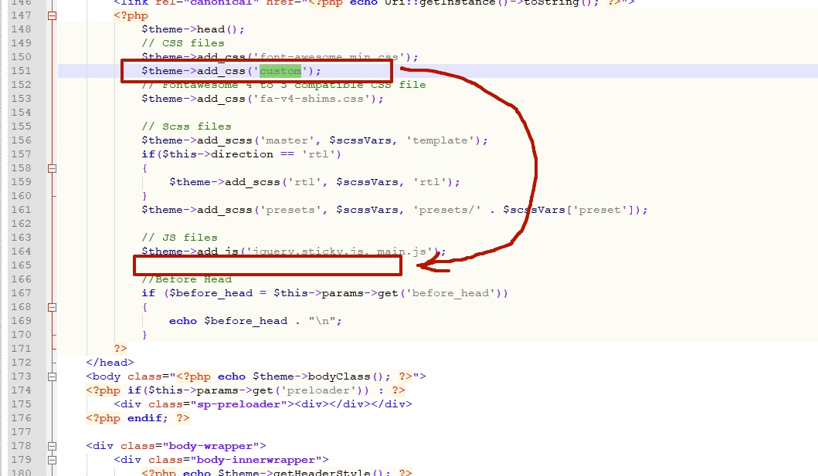This screenshot has width=818, height=476.
Task: Collapse the body-innerwrapper div fold at line 179
Action: point(53,460)
